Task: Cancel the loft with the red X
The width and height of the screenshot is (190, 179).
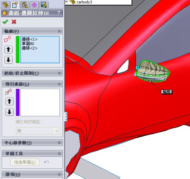Action: pyautogui.click(x=14, y=22)
